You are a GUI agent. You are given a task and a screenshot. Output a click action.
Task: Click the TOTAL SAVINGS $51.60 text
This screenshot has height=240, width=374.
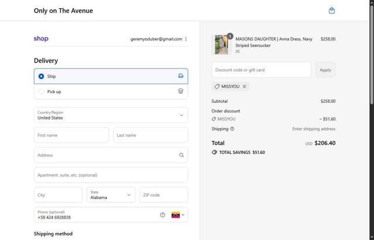click(x=242, y=152)
